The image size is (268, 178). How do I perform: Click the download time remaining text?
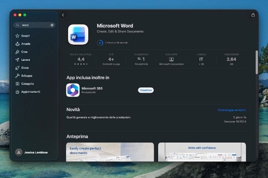point(116,43)
